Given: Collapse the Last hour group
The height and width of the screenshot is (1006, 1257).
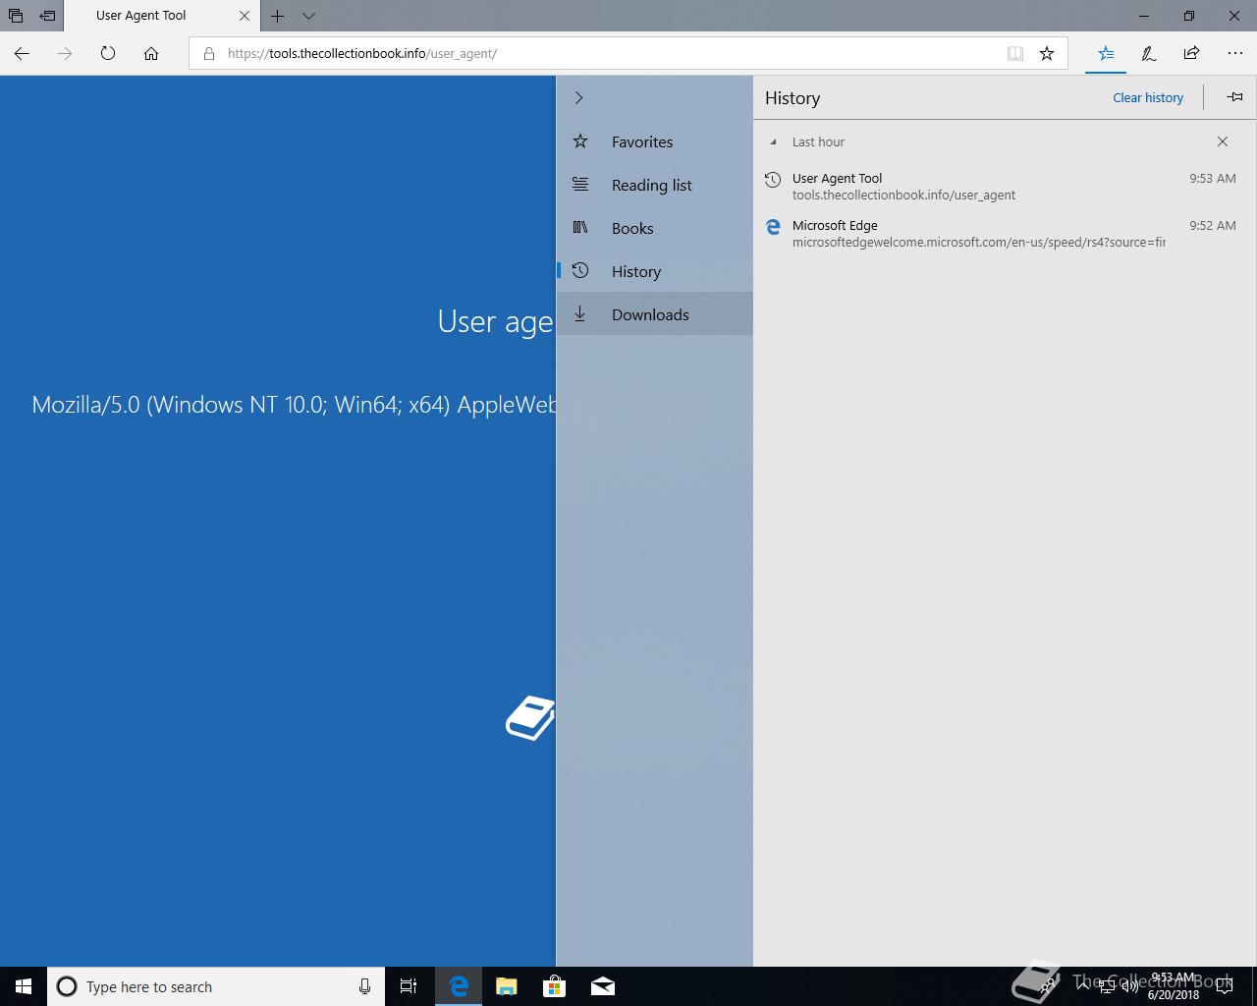Looking at the screenshot, I should point(773,141).
